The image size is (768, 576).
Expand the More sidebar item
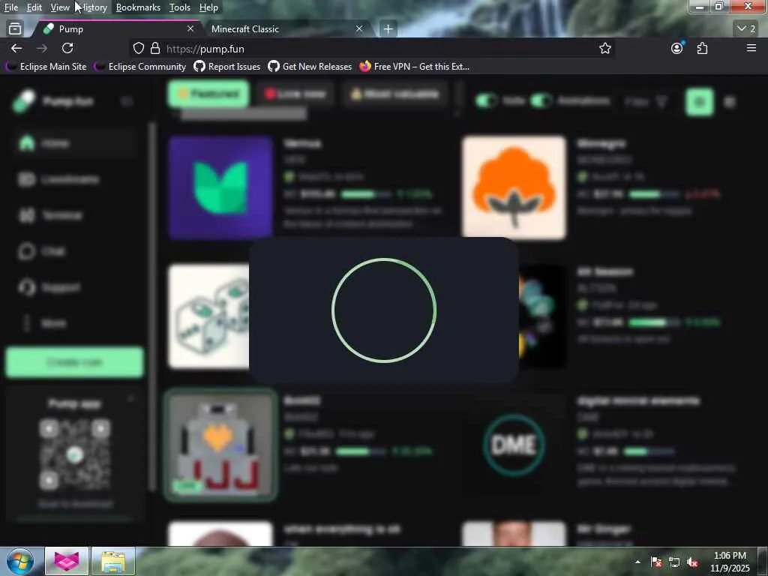point(73,323)
